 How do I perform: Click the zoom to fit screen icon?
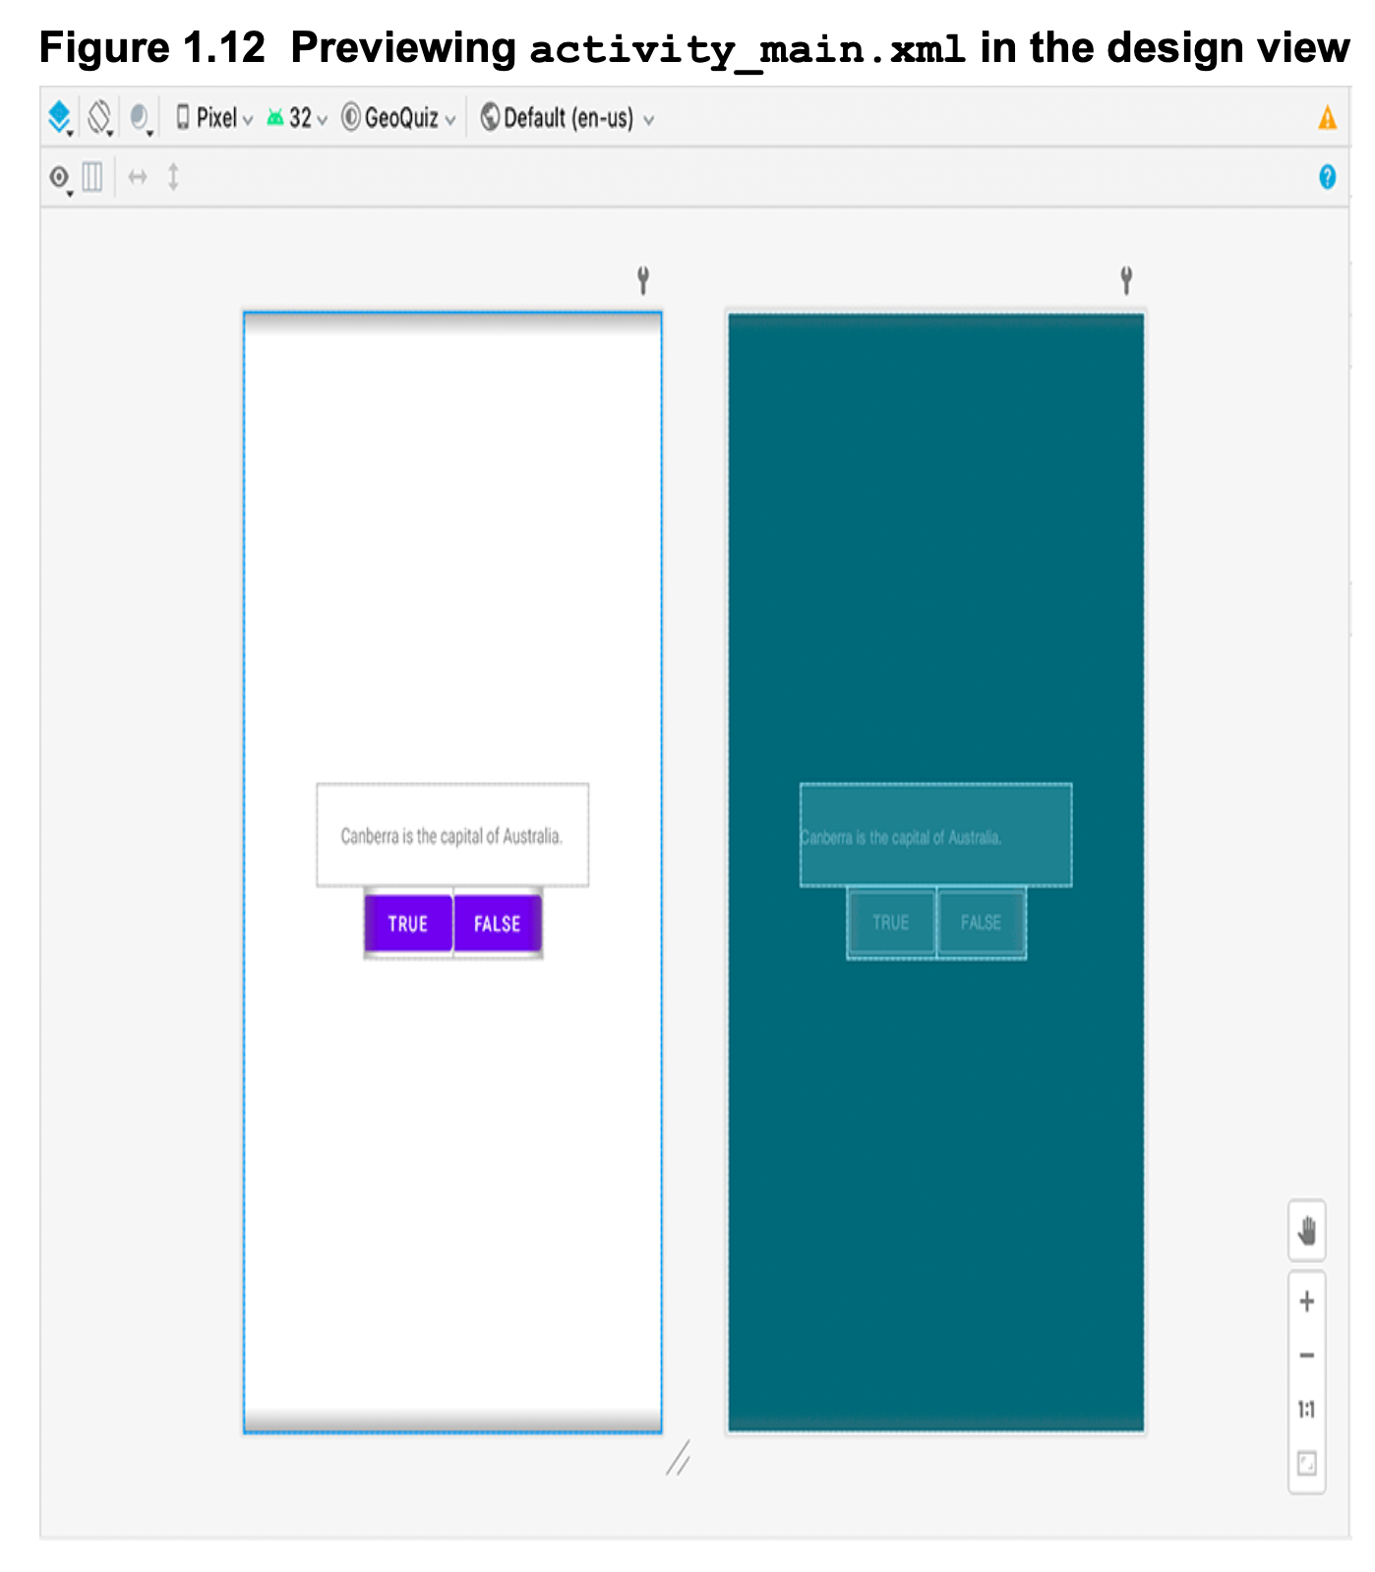coord(1307,1463)
